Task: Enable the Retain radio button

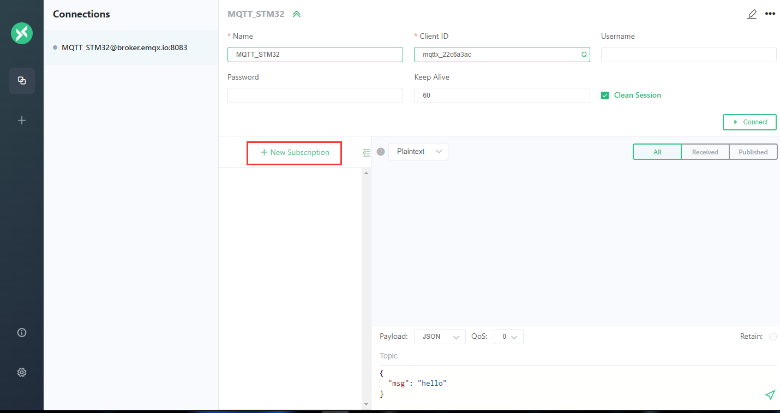Action: pyautogui.click(x=772, y=337)
